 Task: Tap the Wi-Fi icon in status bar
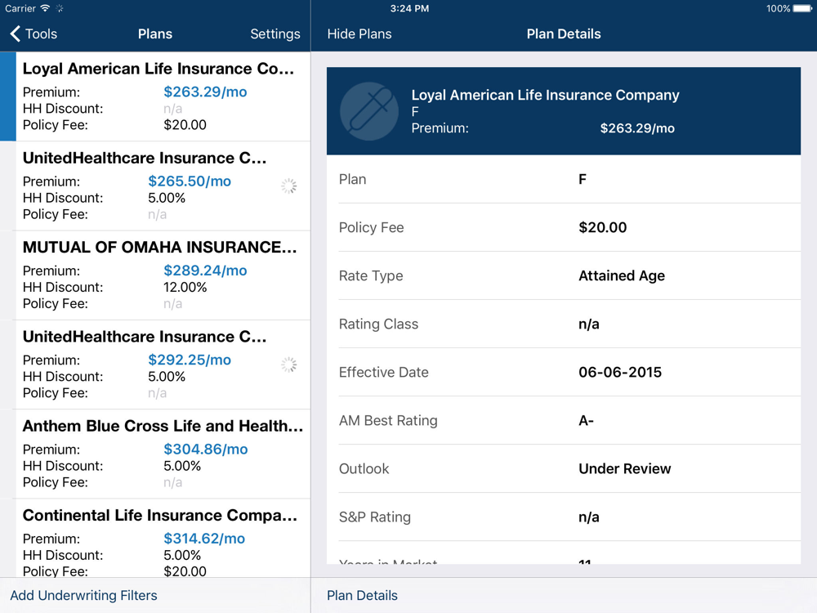coord(46,9)
